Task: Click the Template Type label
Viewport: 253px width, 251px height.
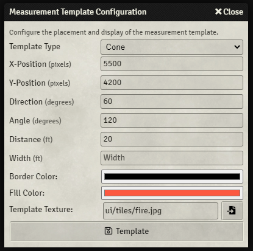Action: (x=35, y=47)
